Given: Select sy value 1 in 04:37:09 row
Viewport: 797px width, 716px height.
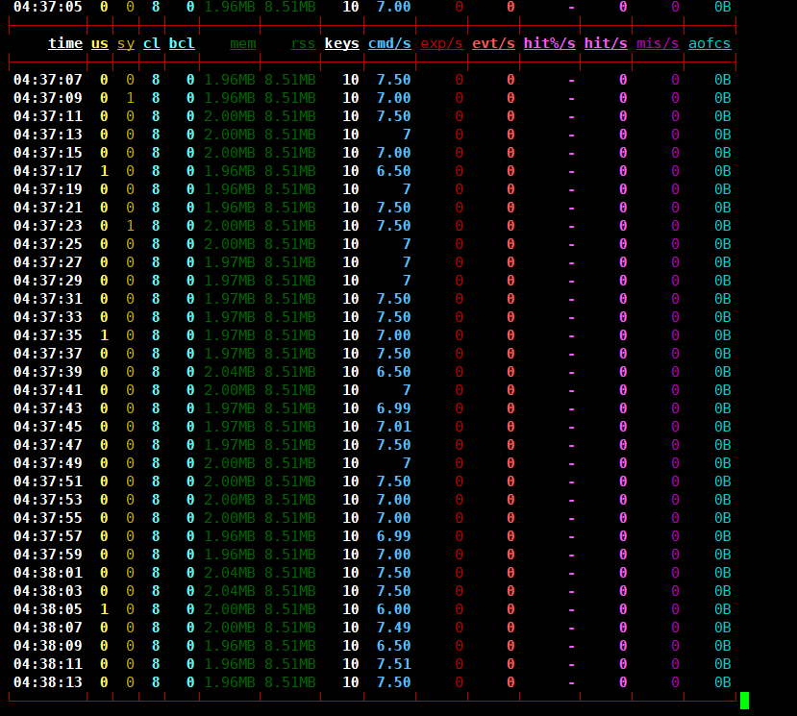Looking at the screenshot, I should 130,98.
